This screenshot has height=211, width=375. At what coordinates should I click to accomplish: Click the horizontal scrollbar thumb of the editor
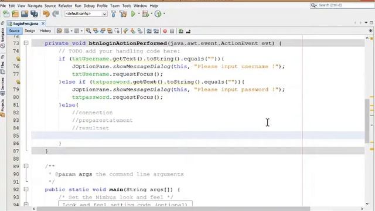coord(173,209)
